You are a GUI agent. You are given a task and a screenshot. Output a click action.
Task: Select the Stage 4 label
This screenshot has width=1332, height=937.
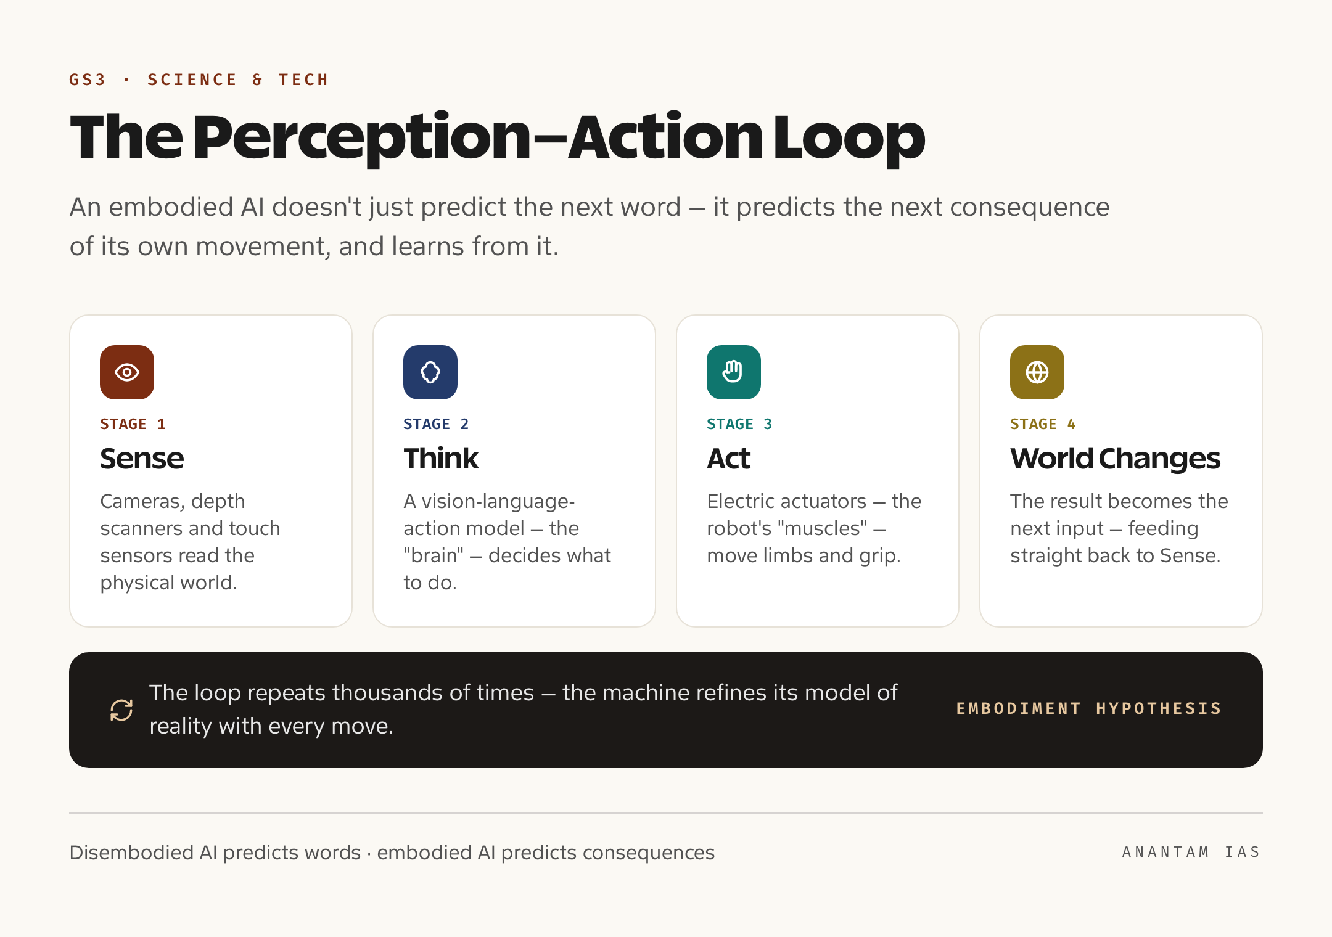[1043, 424]
